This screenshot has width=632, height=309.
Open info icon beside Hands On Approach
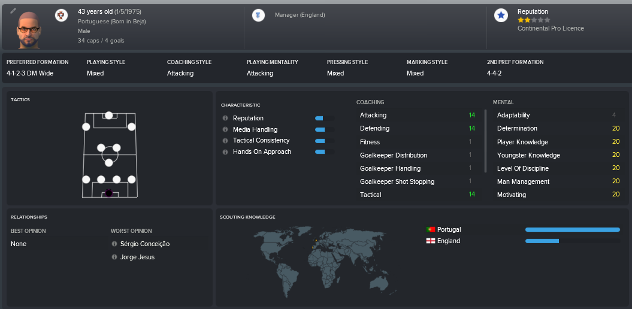click(225, 152)
